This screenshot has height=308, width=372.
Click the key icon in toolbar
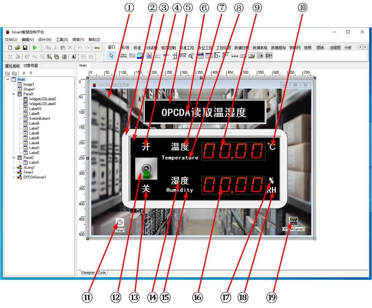pyautogui.click(x=97, y=48)
